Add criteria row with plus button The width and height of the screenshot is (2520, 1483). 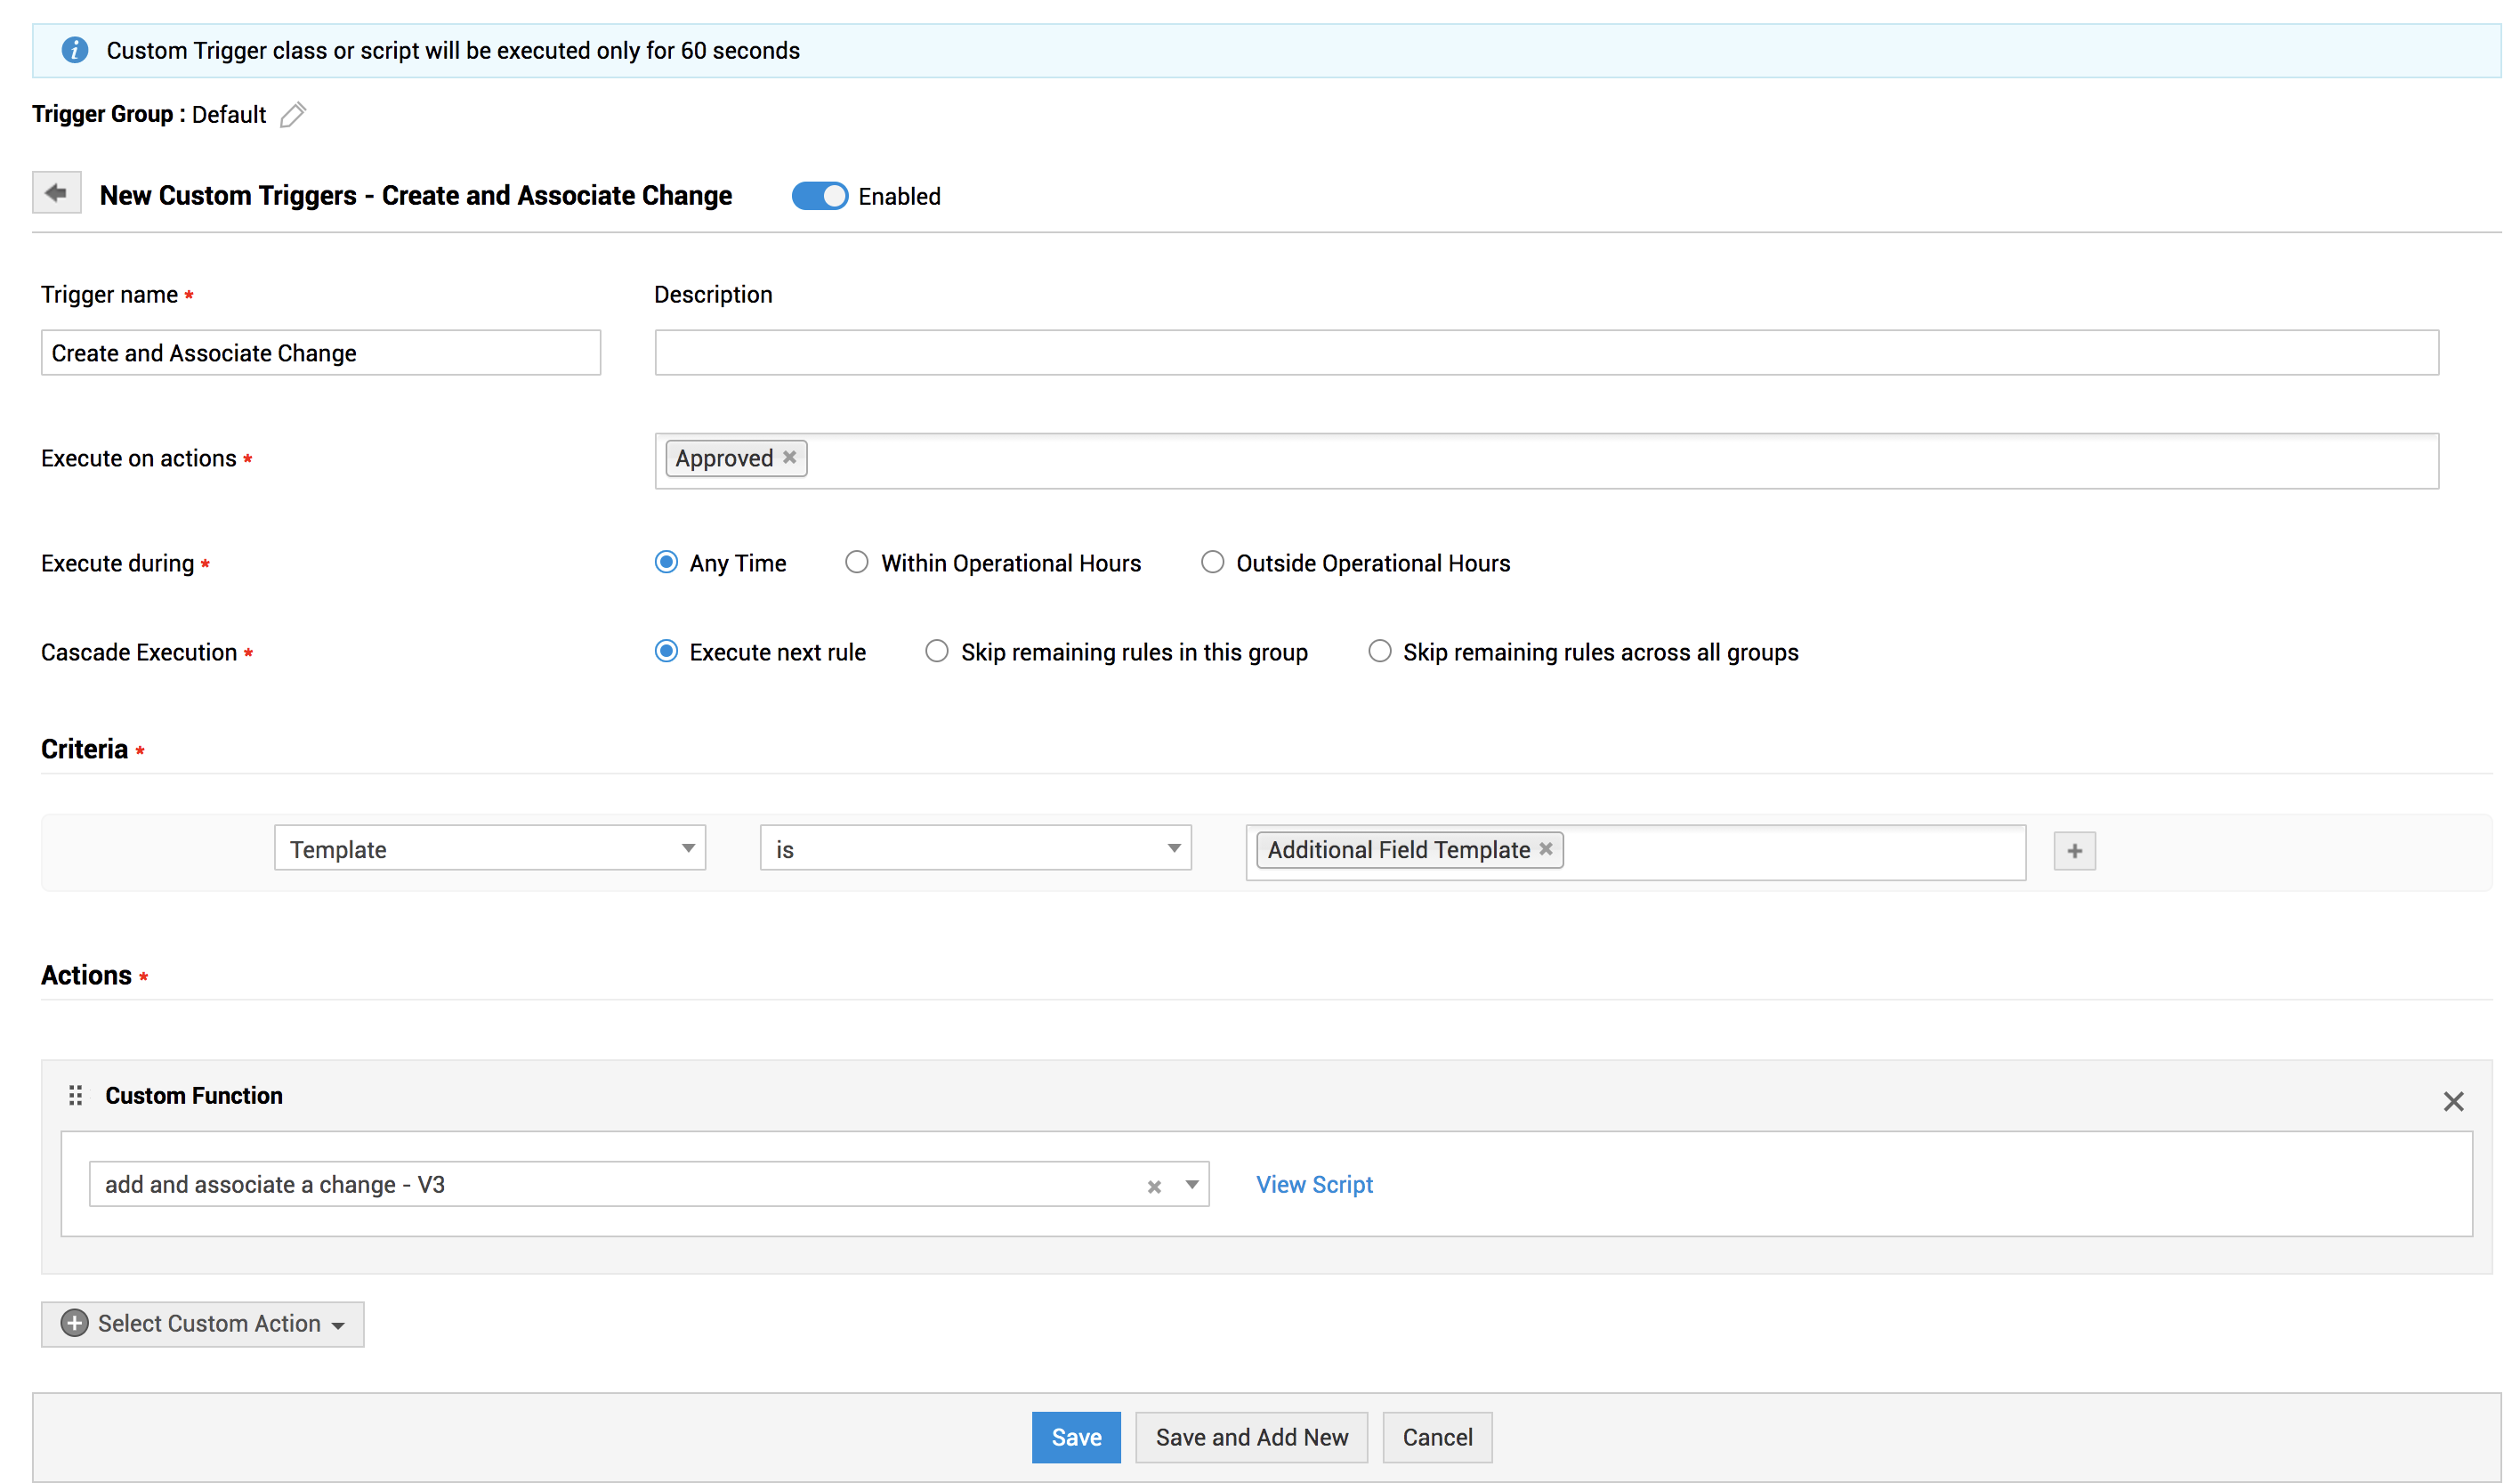(2073, 851)
